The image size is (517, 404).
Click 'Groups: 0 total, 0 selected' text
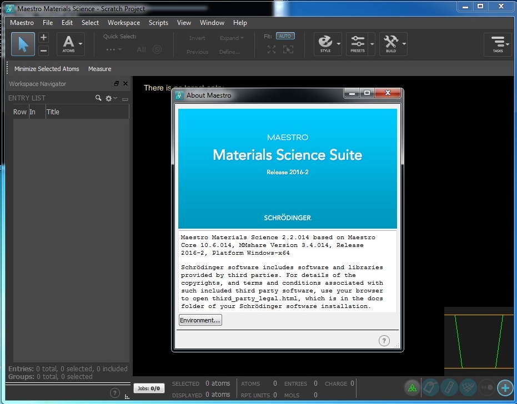click(x=51, y=377)
